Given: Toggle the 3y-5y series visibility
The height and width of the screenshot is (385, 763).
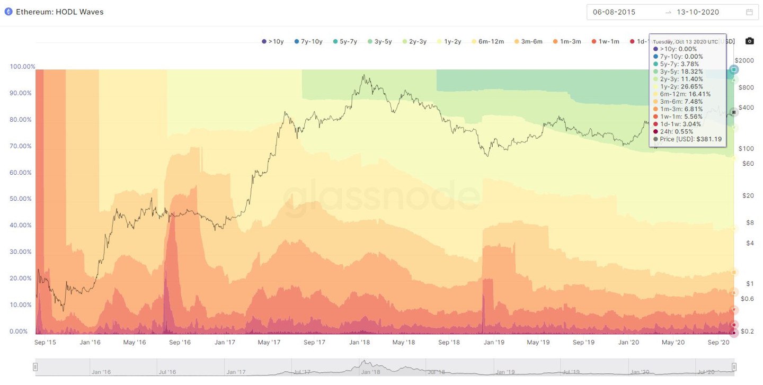Looking at the screenshot, I should (379, 41).
